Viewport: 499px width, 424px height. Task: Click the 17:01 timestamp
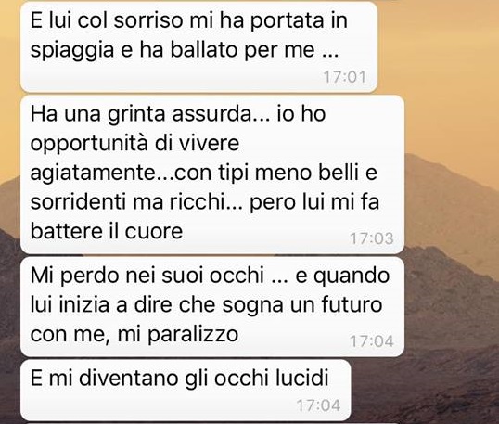[345, 77]
